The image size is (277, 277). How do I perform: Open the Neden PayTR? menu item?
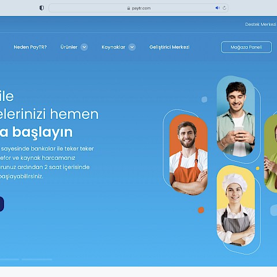(x=30, y=47)
